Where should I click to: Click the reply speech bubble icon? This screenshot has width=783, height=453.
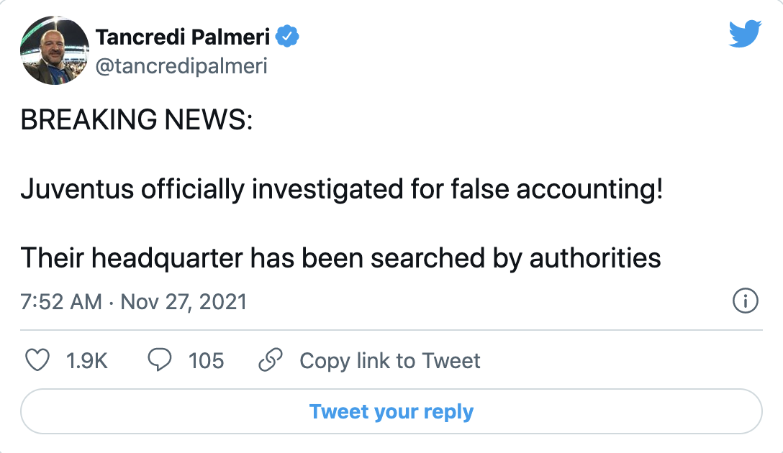159,360
